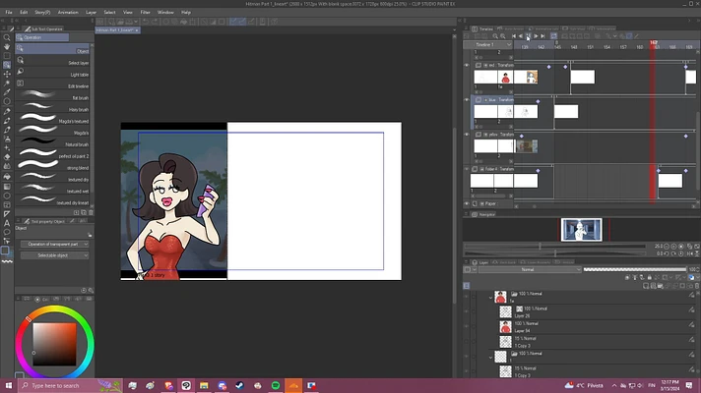
Task: Toggle visibility of Folder 4 Transform track
Action: coord(467,169)
